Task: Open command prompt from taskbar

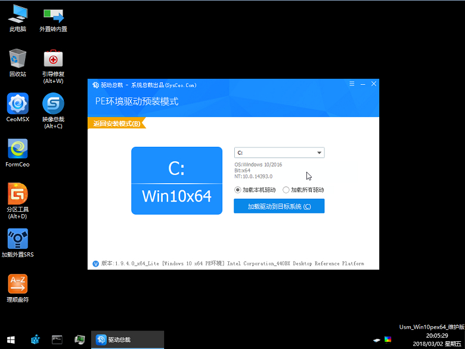Action: tap(57, 339)
